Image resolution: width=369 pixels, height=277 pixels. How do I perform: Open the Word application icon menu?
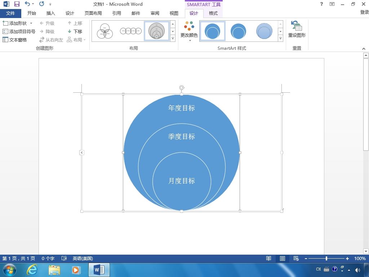tap(6, 4)
